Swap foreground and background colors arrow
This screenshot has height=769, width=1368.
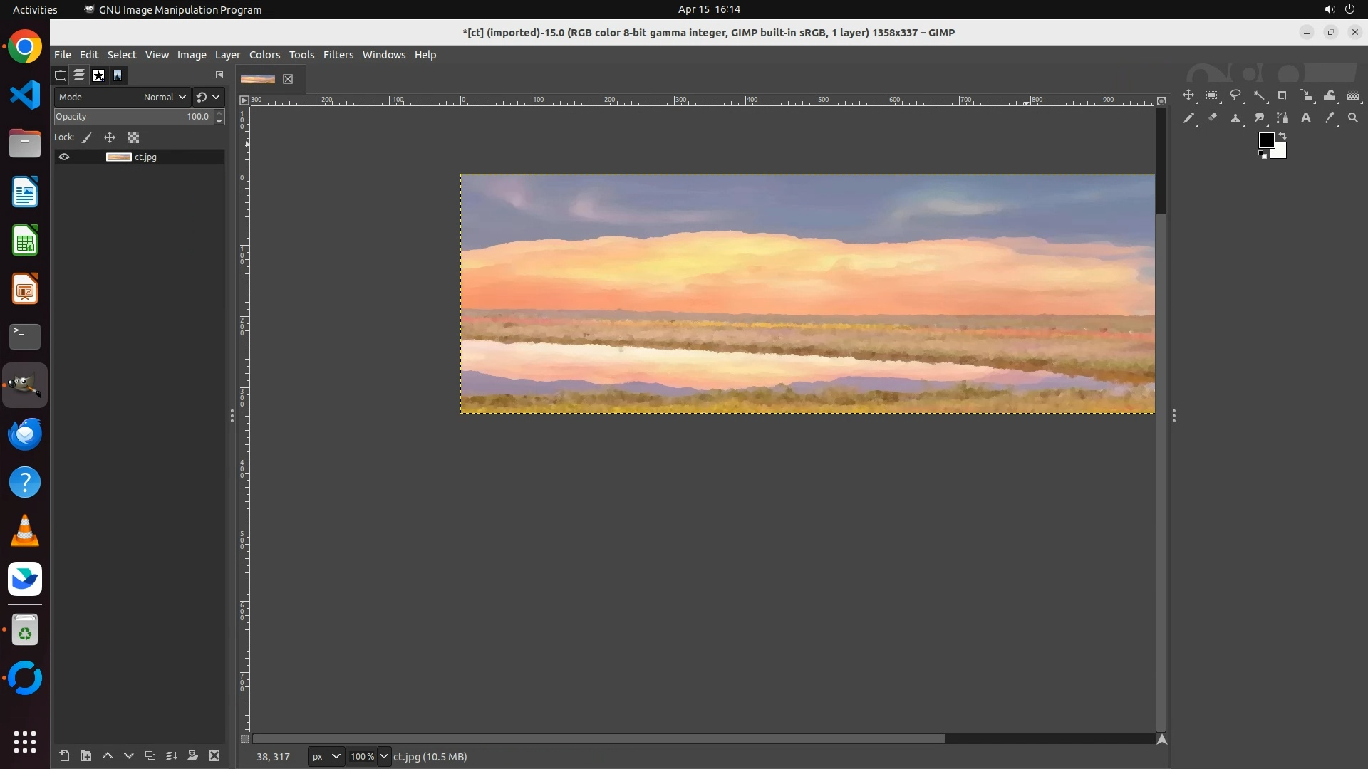click(x=1282, y=135)
